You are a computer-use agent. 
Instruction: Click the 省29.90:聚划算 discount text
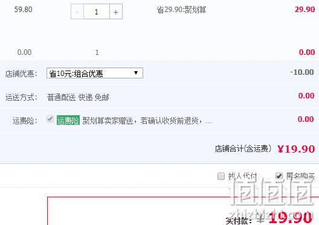pos(181,10)
